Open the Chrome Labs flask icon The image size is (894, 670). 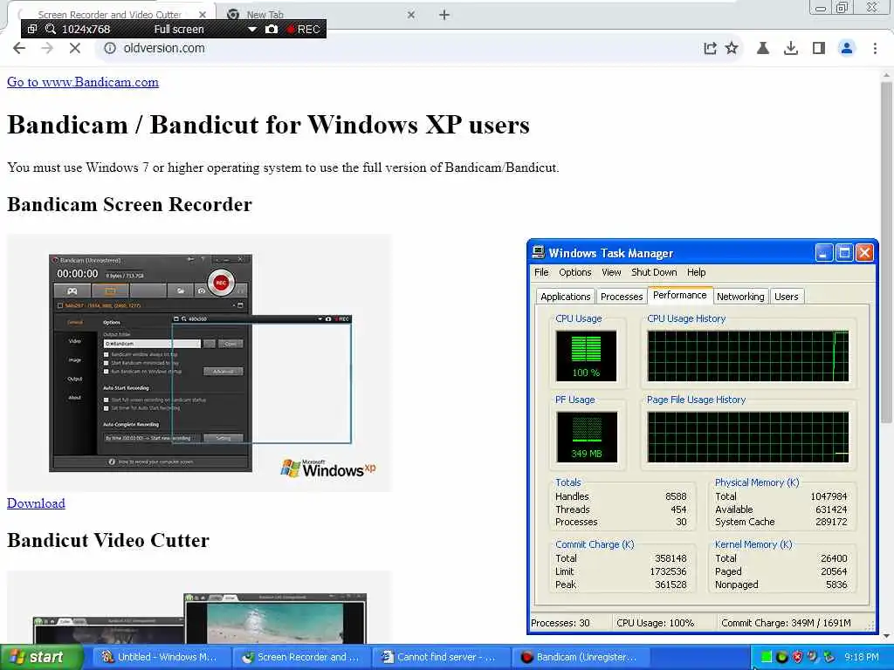pyautogui.click(x=763, y=49)
